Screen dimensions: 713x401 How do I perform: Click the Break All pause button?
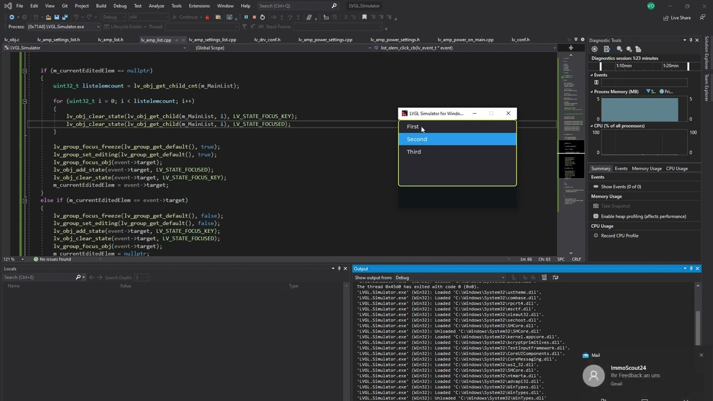click(x=246, y=17)
